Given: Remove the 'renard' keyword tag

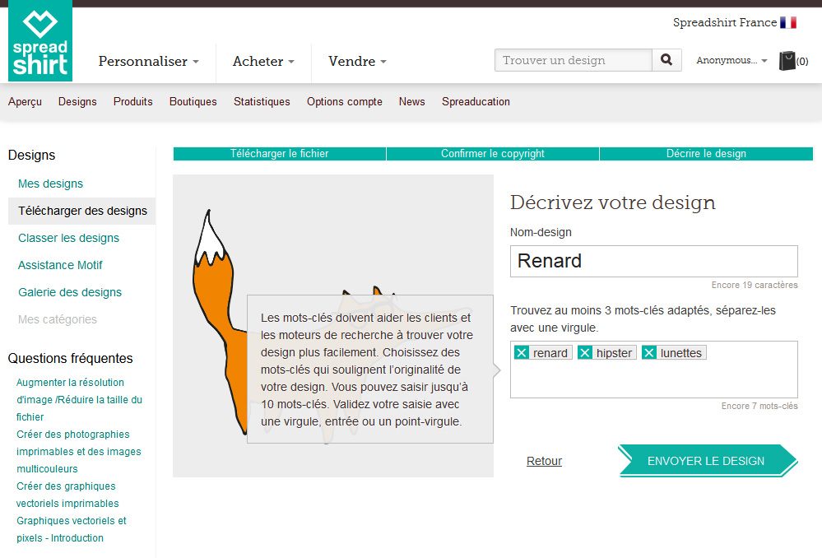Looking at the screenshot, I should pyautogui.click(x=522, y=353).
